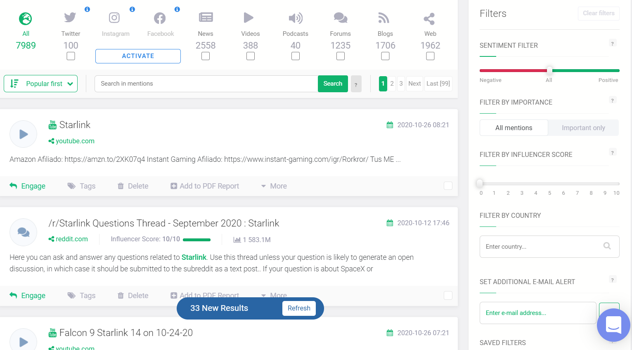
Task: Click the ACTIVATE button
Action: pyautogui.click(x=138, y=56)
